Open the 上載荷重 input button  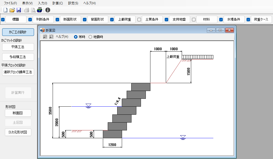(x=125, y=19)
